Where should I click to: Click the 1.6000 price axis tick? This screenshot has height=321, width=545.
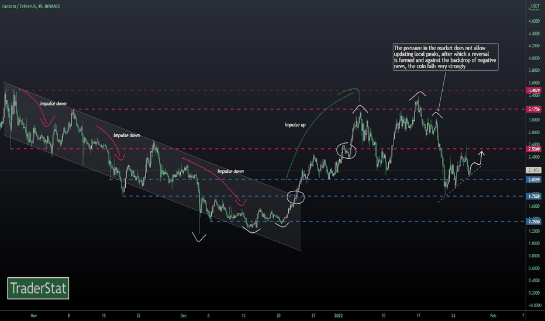534,207
